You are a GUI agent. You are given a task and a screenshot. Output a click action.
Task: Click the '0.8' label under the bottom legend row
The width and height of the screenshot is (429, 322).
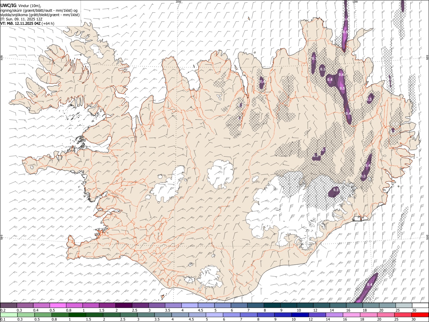tap(54, 320)
